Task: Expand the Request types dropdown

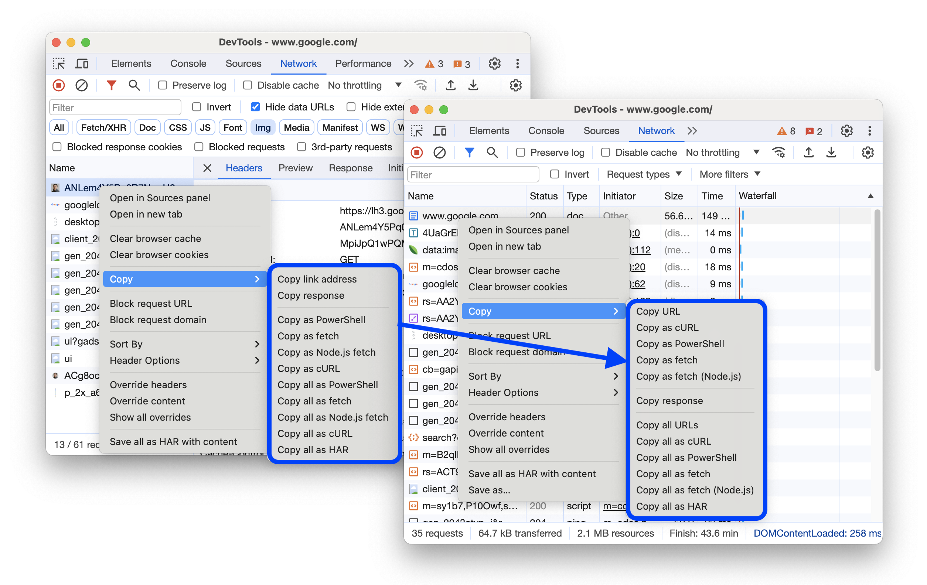Action: [x=643, y=174]
